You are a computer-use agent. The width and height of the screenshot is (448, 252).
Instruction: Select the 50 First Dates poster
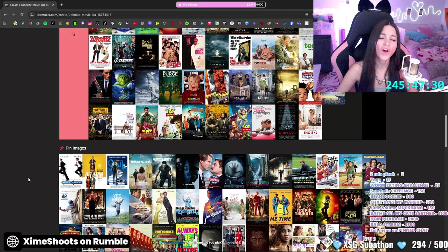(264, 52)
